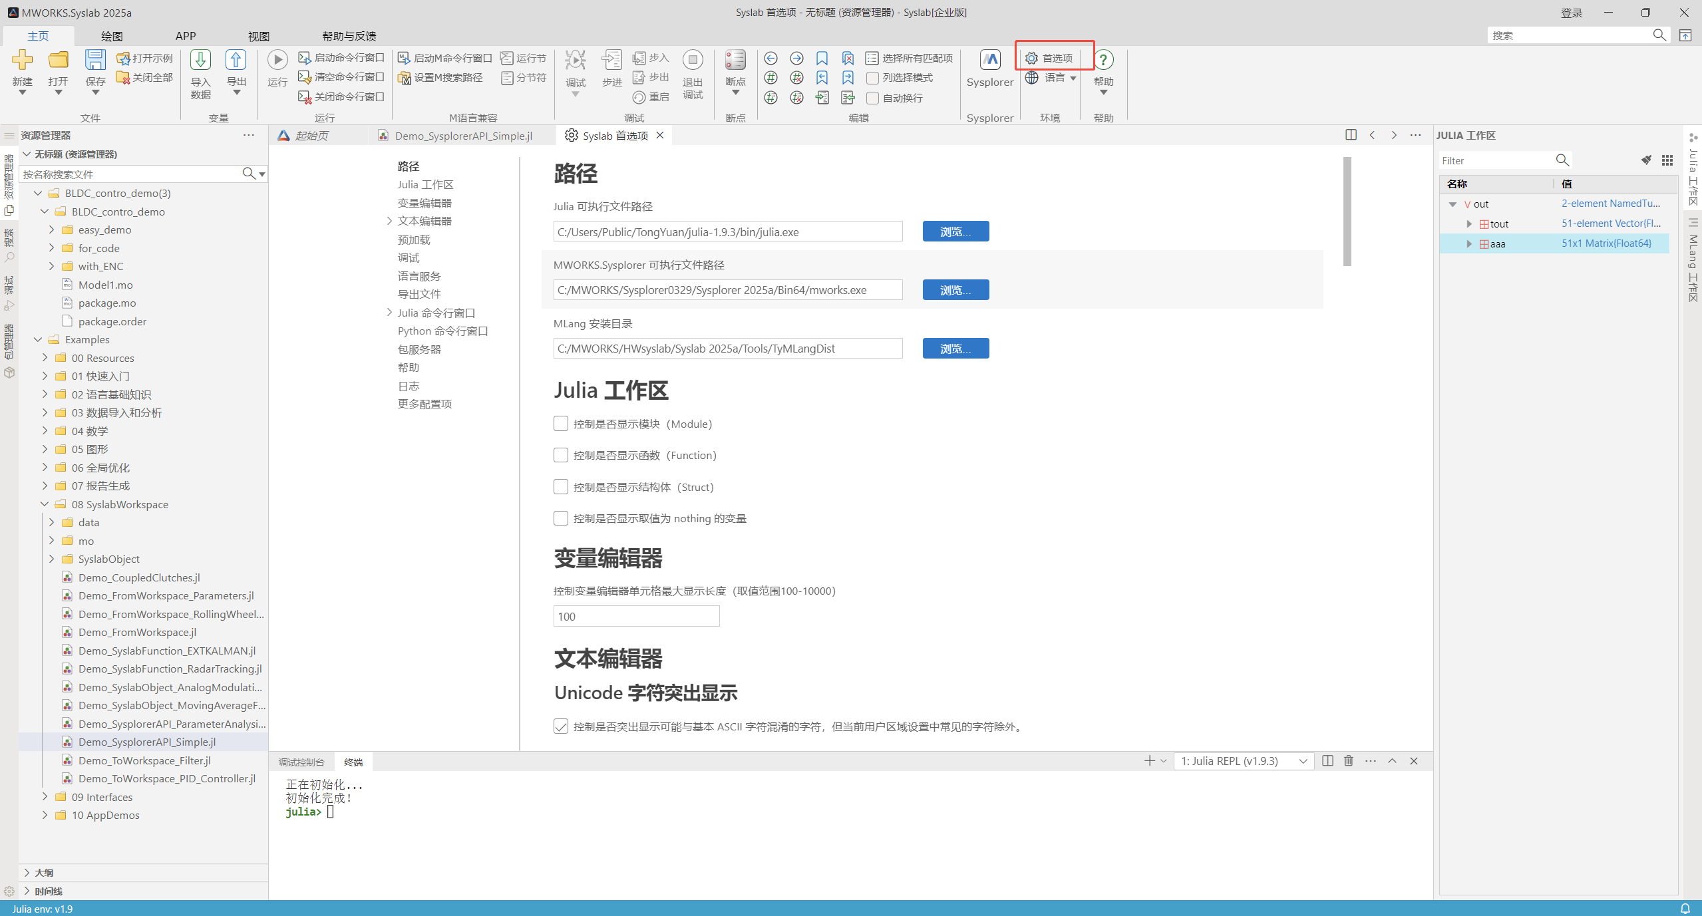Click 浏览 for Julia 可执行文件路径

pos(955,231)
